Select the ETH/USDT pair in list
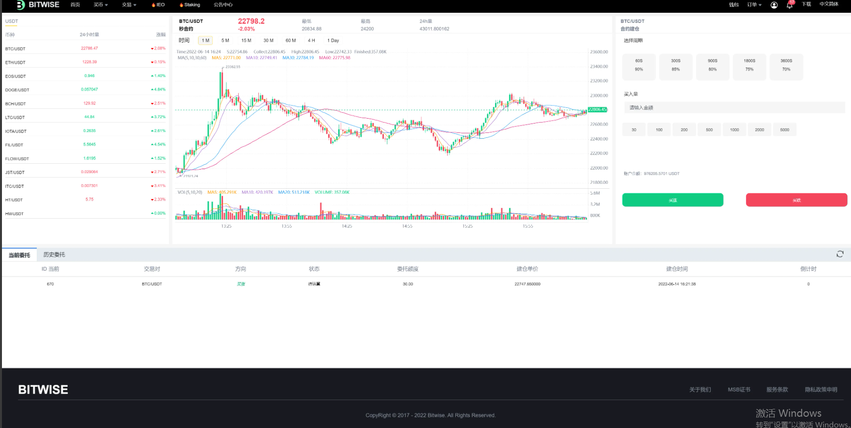The width and height of the screenshot is (851, 428). (15, 62)
